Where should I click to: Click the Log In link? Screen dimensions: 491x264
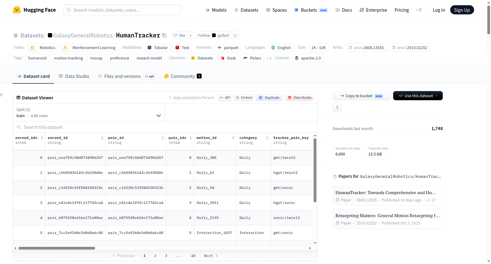[439, 10]
